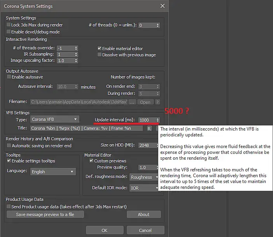Viewport: 273px width, 237px height.
Task: Click Size on HDD value field
Action: tap(147, 145)
